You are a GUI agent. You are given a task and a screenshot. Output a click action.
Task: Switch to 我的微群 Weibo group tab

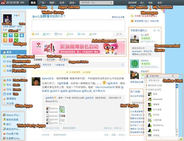[x=51, y=60]
